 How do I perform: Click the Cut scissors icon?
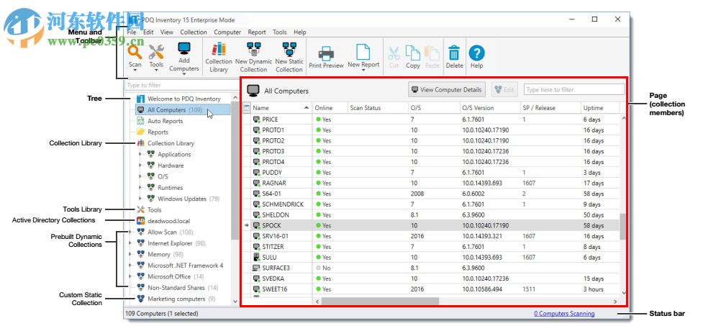coord(394,53)
